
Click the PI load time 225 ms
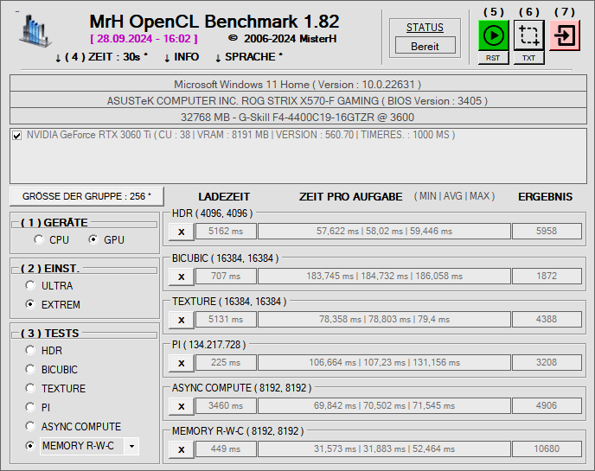click(226, 363)
